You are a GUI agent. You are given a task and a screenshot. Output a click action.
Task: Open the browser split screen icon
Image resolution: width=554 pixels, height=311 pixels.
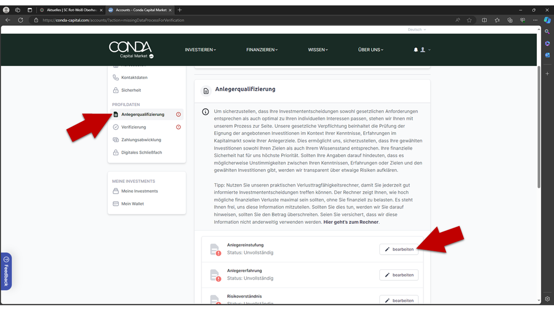(x=484, y=20)
